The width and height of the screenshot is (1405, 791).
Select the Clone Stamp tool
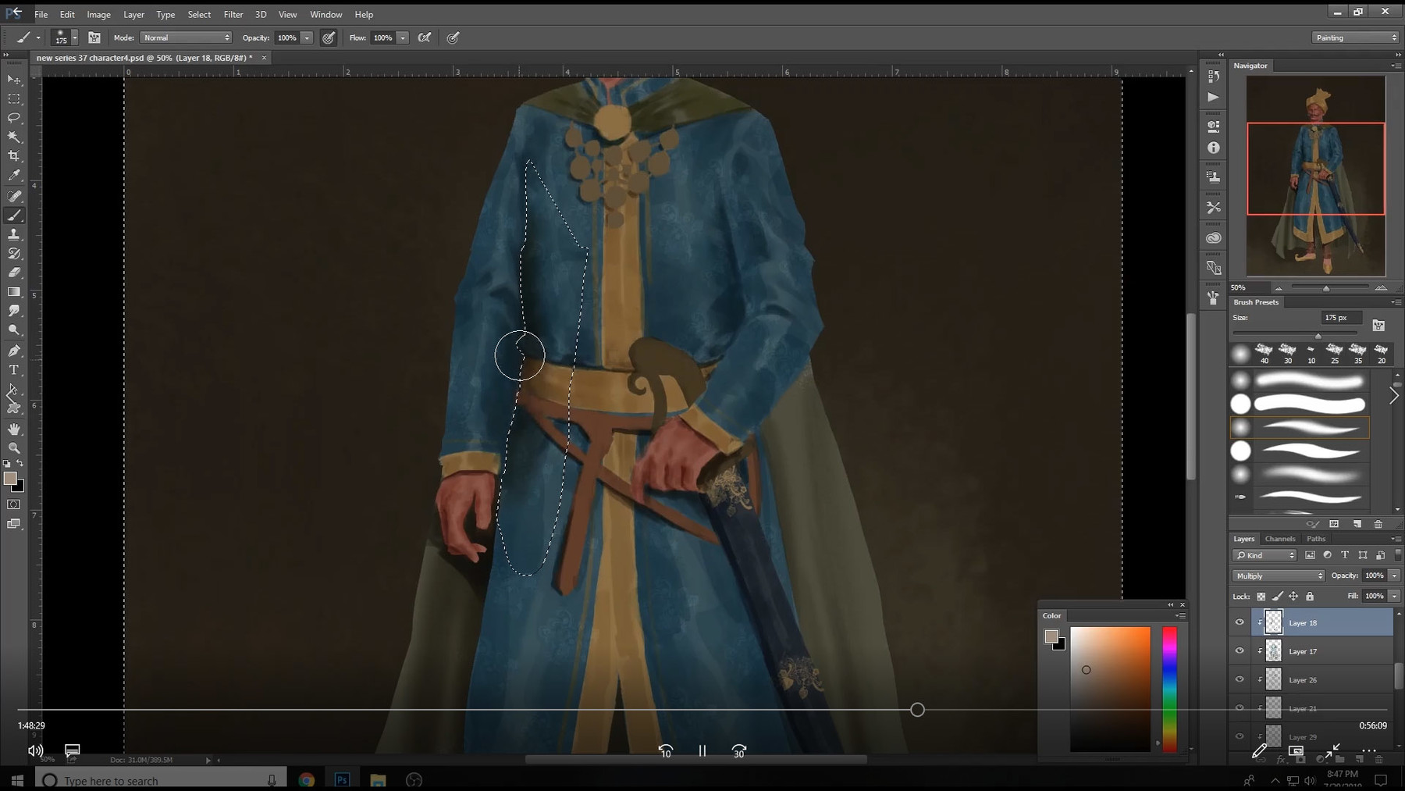[14, 233]
